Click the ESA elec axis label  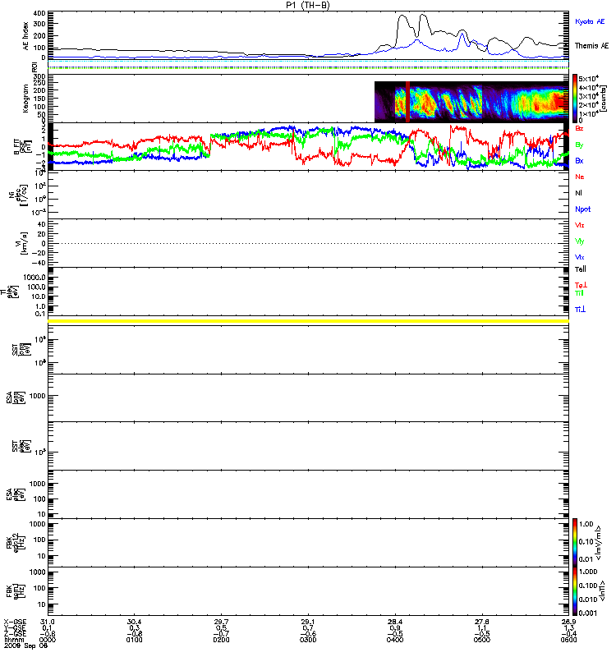[16, 494]
